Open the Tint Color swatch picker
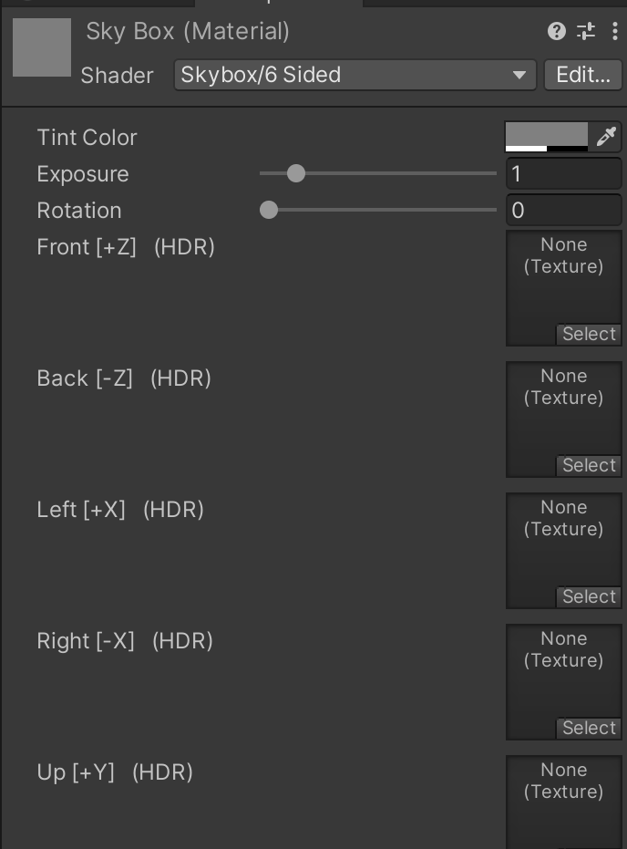The width and height of the screenshot is (627, 849). (x=547, y=137)
